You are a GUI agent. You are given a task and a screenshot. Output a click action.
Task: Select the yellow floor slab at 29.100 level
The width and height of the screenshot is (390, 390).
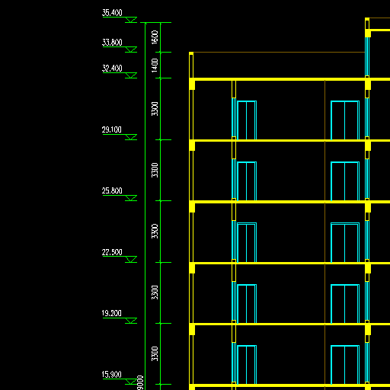point(289,140)
